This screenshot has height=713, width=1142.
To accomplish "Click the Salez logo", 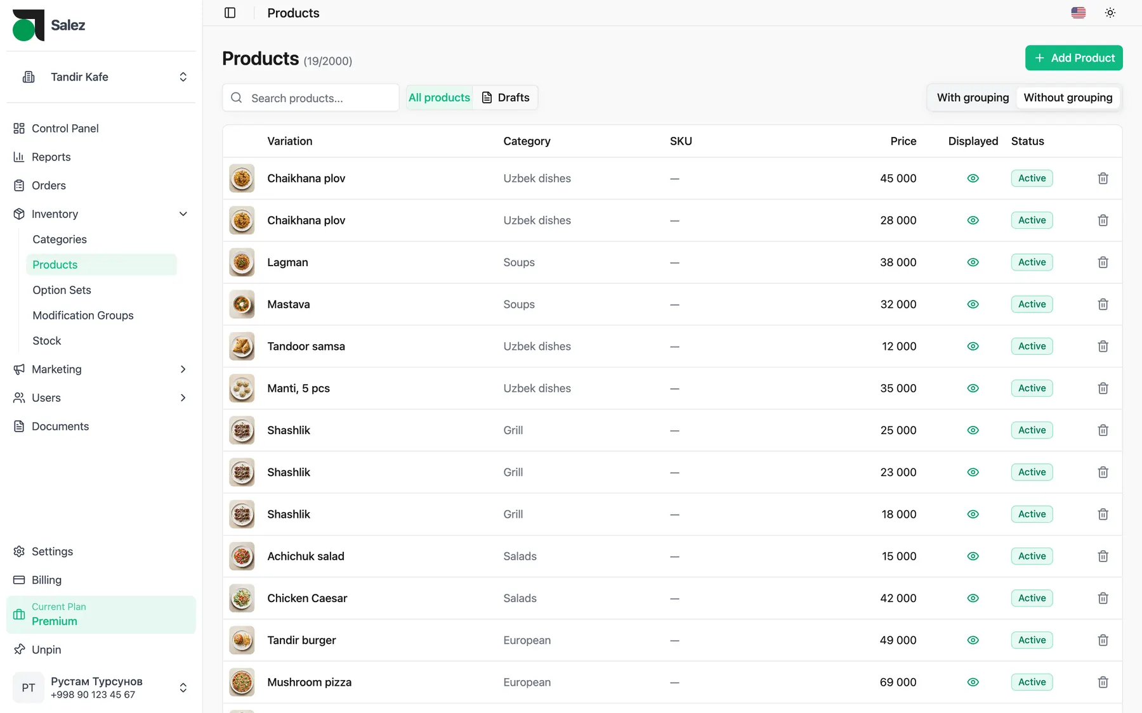I will pyautogui.click(x=49, y=25).
